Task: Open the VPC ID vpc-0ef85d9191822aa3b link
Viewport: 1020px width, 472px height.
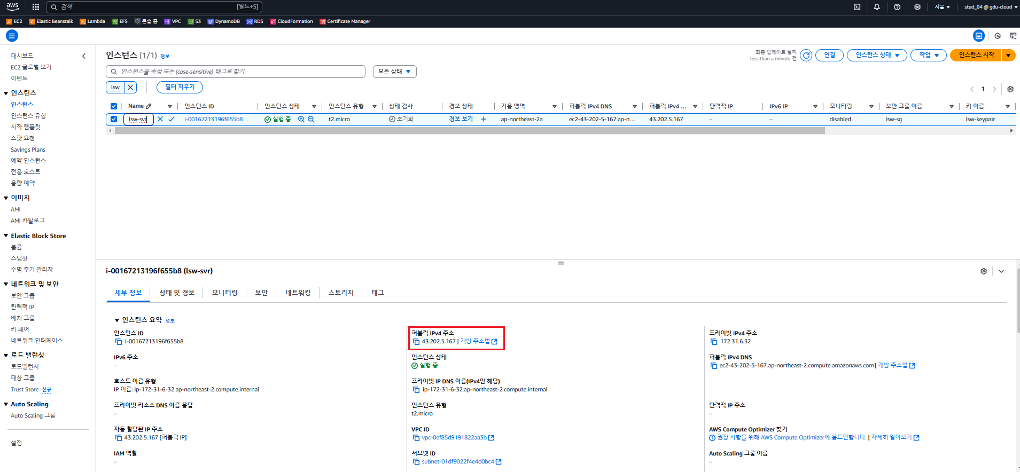Action: (x=454, y=438)
